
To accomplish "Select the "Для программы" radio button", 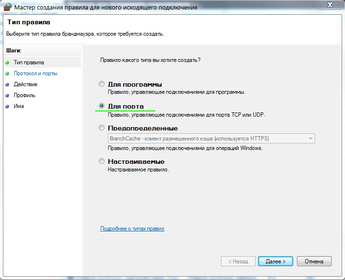I will click(101, 84).
